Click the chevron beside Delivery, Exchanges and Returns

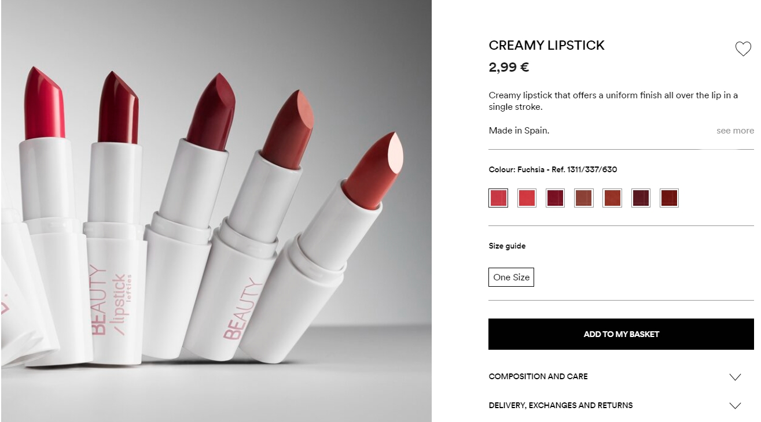click(x=735, y=406)
